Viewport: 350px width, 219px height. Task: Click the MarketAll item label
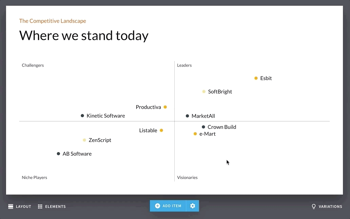click(203, 116)
